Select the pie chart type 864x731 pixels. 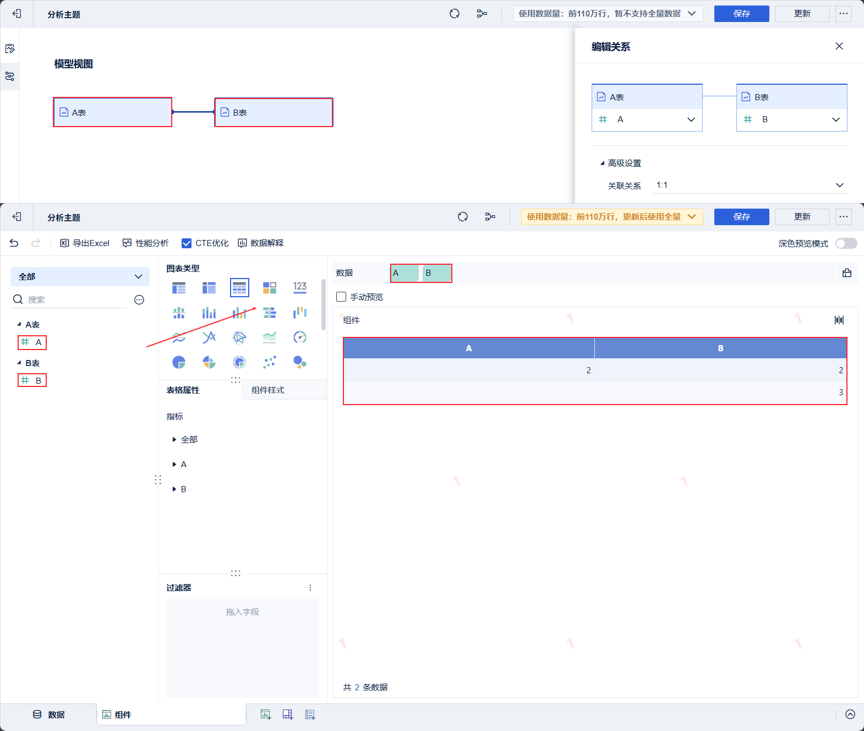[179, 362]
